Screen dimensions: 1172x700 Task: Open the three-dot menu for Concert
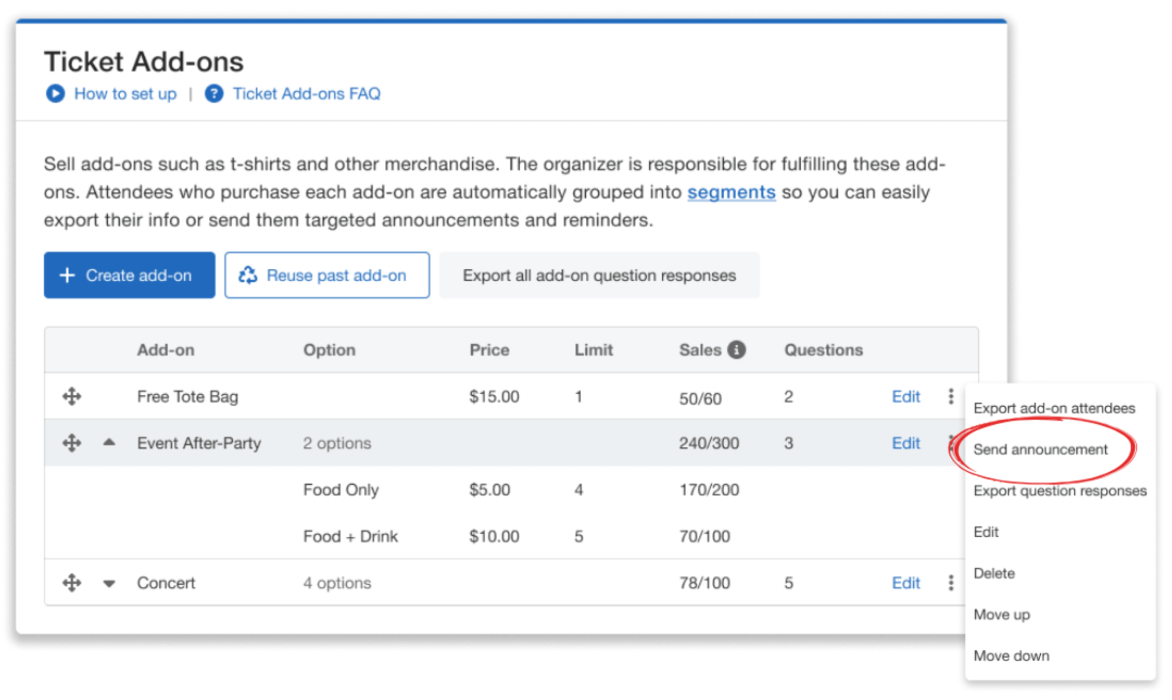click(x=951, y=583)
